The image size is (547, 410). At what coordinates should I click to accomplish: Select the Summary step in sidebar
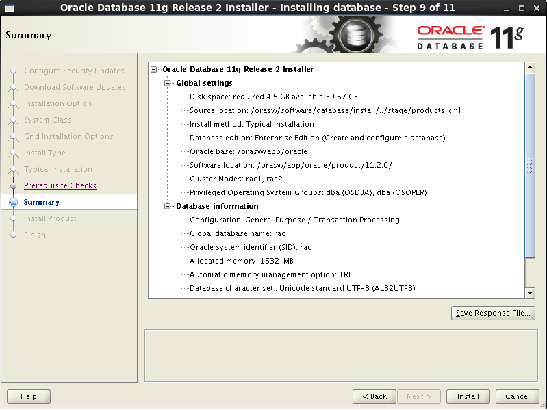[x=42, y=202]
